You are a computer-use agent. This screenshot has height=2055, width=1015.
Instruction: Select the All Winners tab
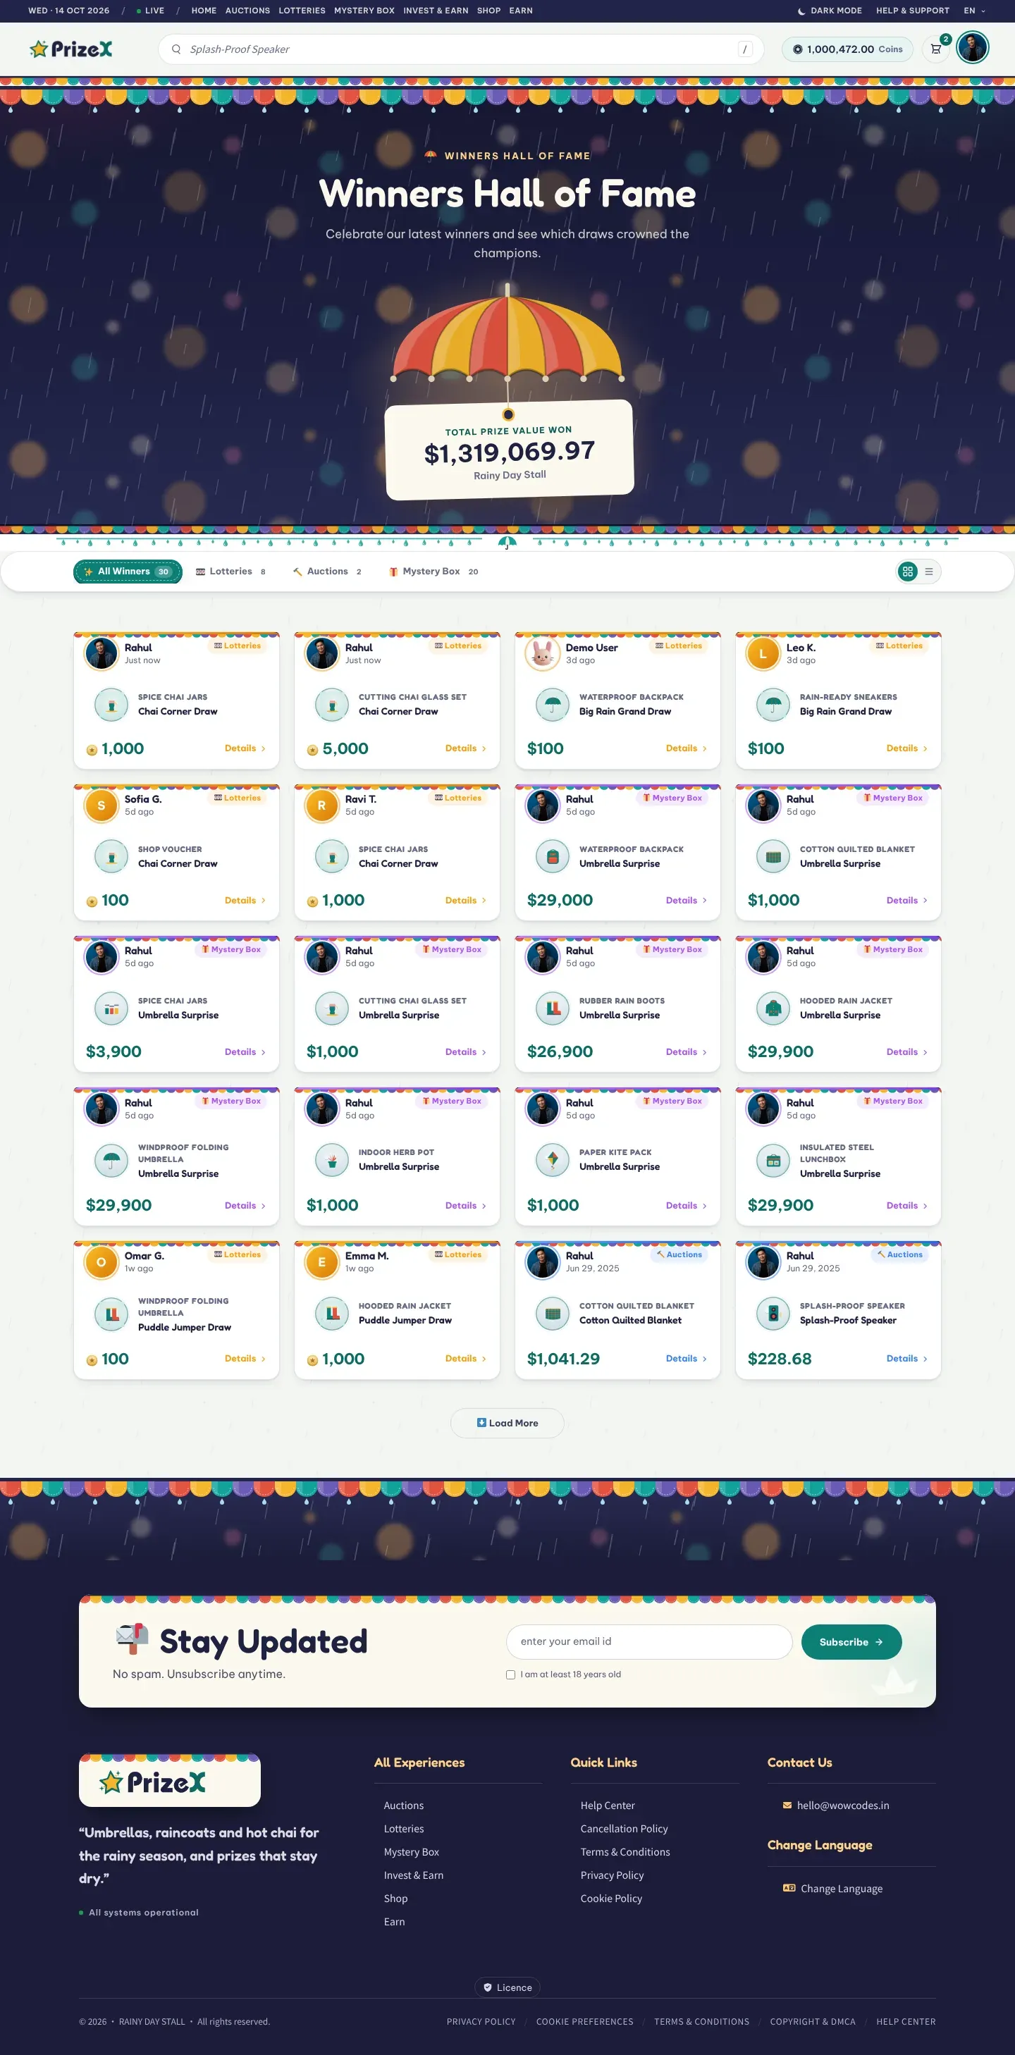click(128, 572)
